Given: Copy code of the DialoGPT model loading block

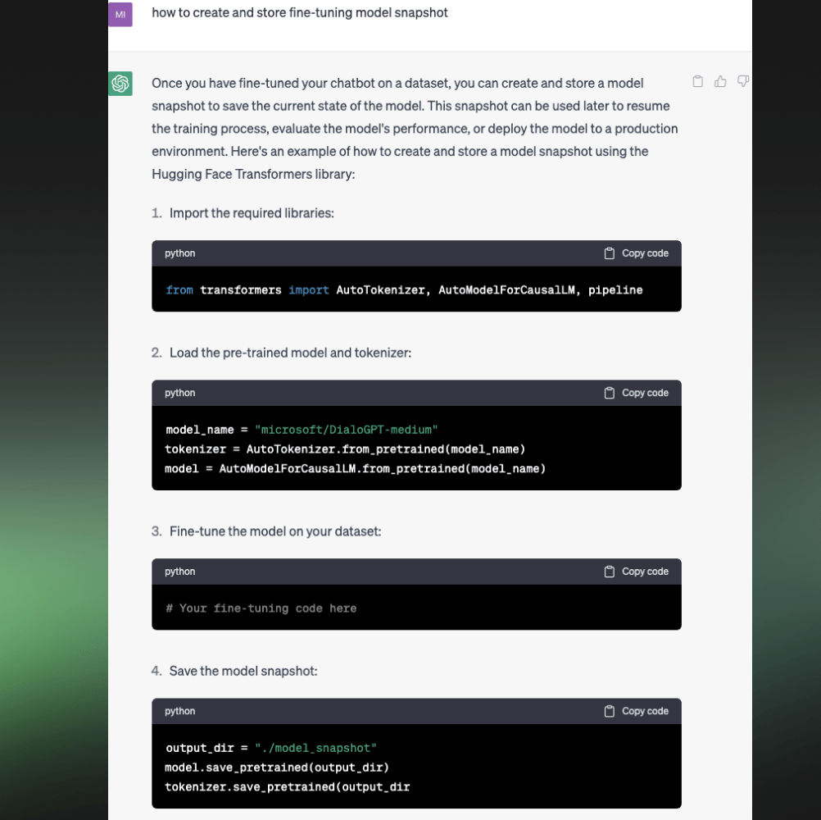Looking at the screenshot, I should tap(636, 393).
